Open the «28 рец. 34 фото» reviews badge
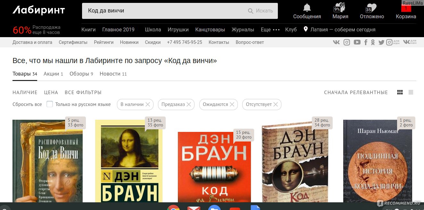 pyautogui.click(x=322, y=123)
